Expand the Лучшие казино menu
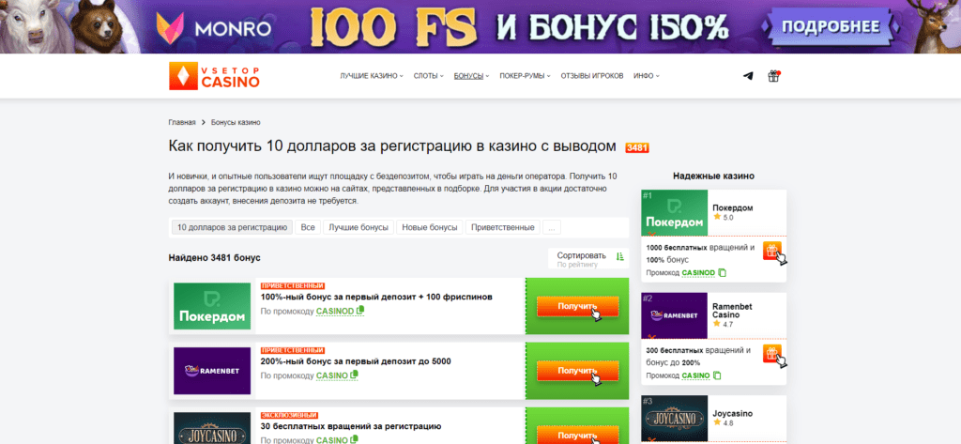 (372, 76)
